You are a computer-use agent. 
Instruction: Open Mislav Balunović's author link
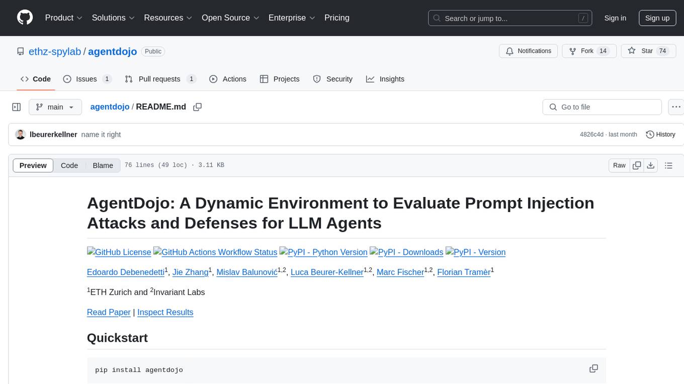tap(247, 272)
